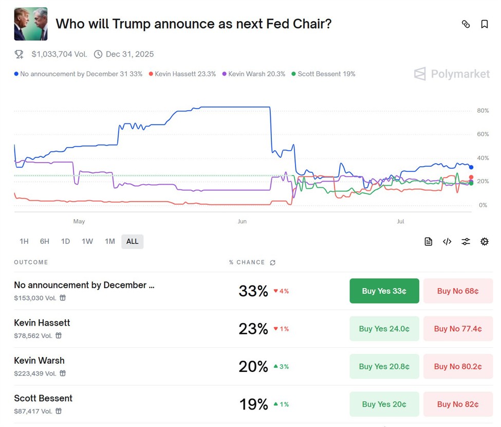Copy the market link icon

(x=466, y=24)
